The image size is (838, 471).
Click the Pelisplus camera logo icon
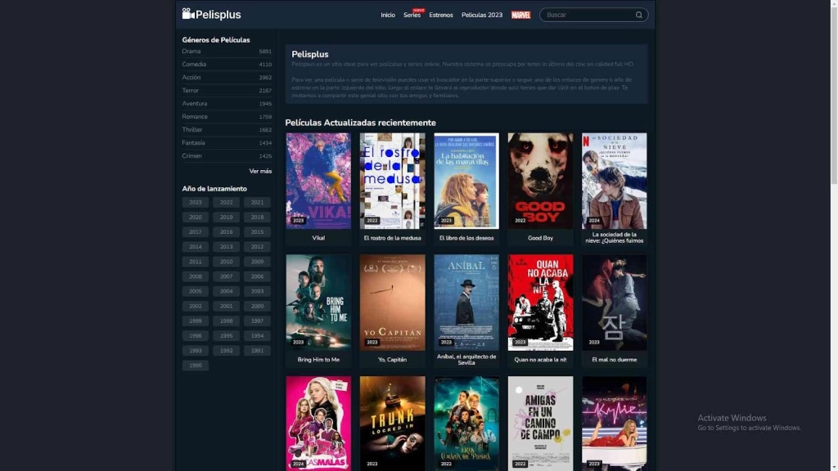188,13
